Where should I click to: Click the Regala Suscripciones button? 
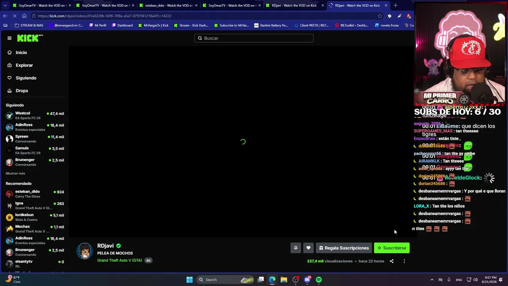[x=344, y=248]
